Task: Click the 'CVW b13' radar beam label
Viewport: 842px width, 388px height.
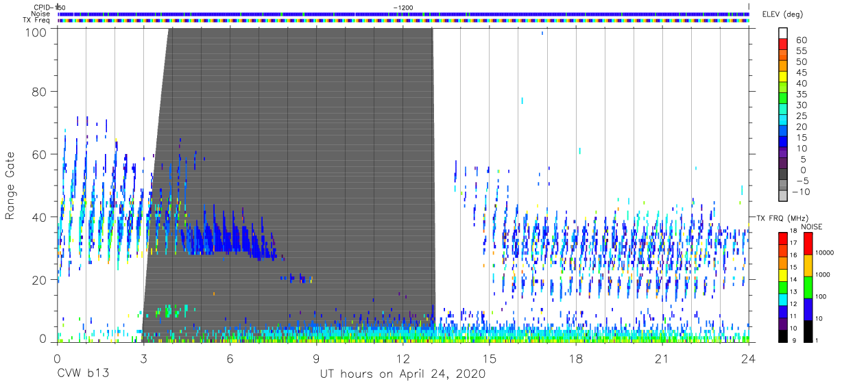Action: tap(83, 374)
